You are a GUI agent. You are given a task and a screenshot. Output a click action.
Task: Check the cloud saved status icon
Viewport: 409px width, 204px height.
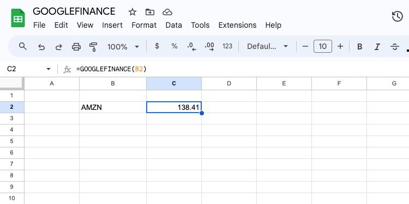[x=167, y=12]
